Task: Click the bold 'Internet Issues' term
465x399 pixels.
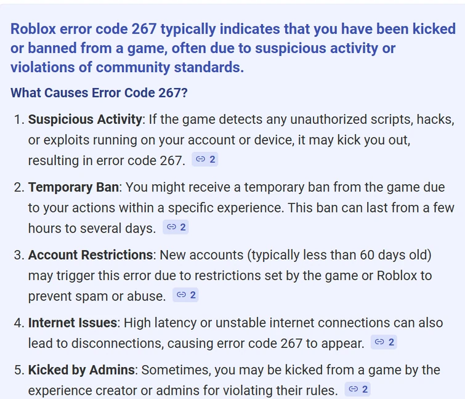Action: coord(73,323)
